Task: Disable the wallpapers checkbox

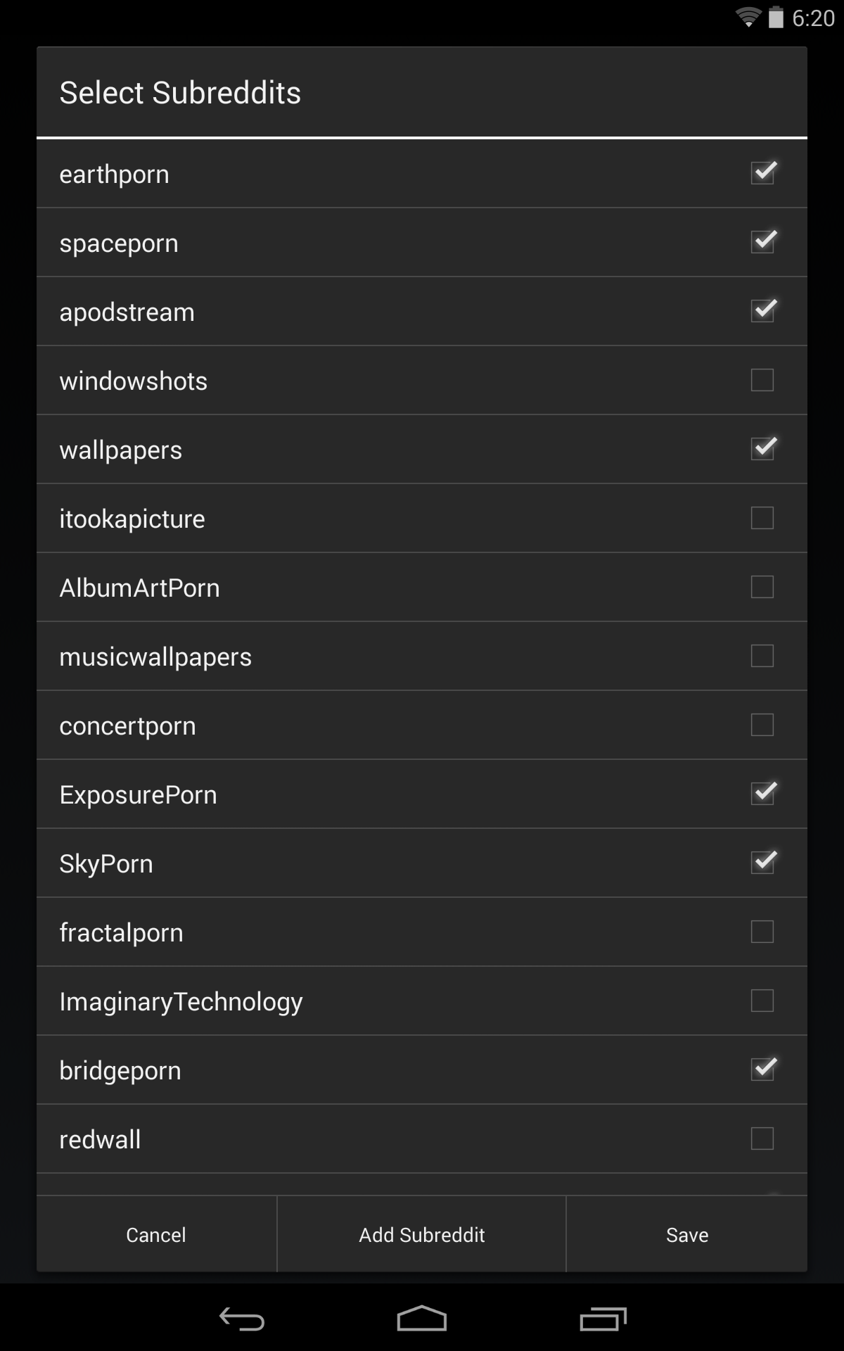Action: (x=762, y=449)
